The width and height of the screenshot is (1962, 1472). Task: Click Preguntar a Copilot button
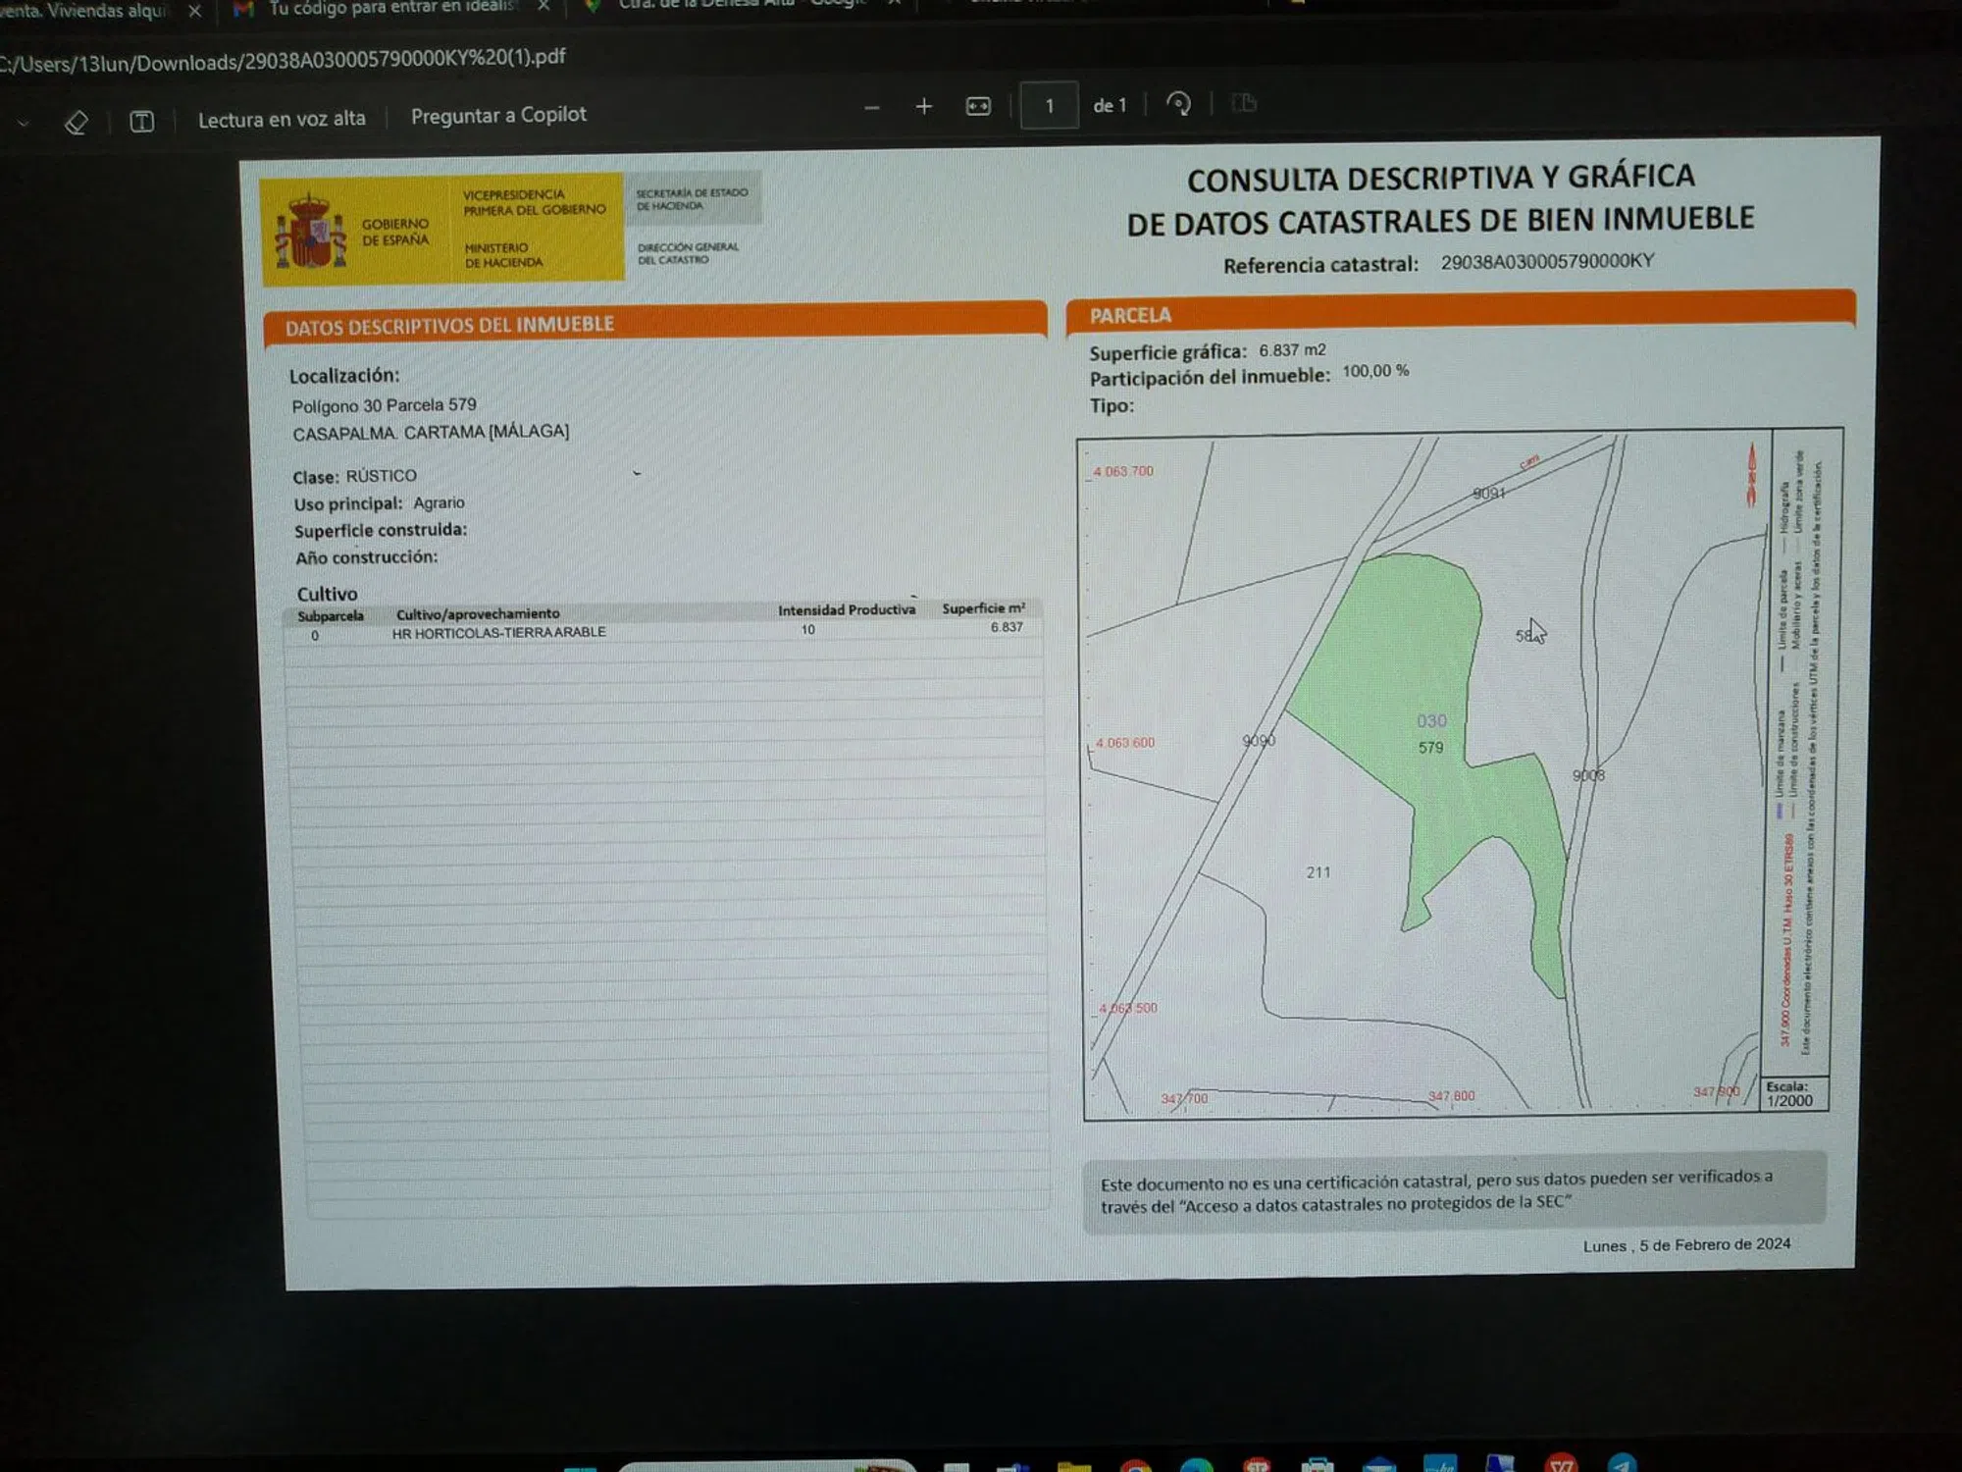(x=498, y=116)
